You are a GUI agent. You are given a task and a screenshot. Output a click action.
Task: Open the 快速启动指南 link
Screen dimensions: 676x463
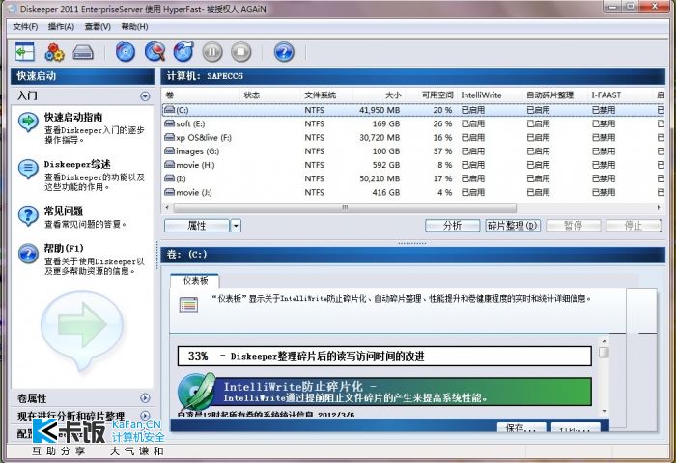click(73, 117)
